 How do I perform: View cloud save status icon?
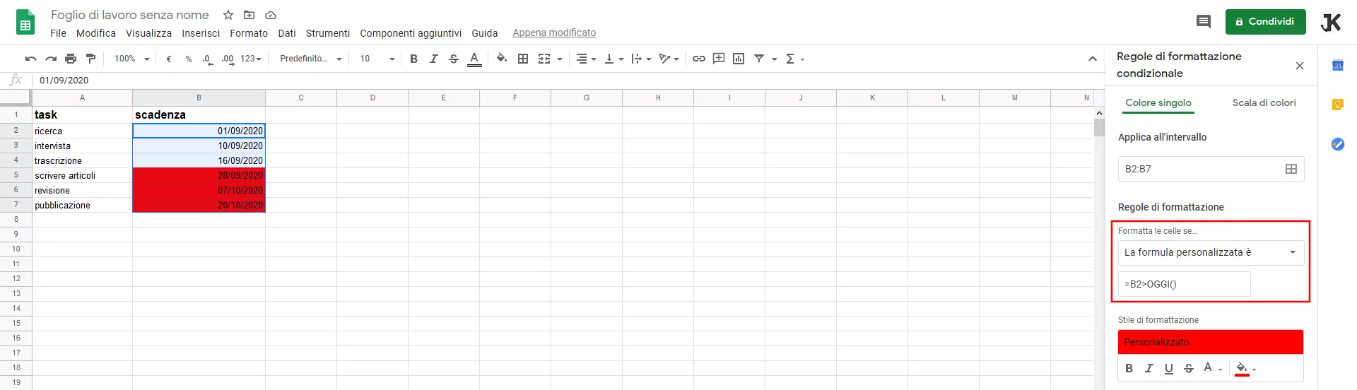click(x=270, y=15)
